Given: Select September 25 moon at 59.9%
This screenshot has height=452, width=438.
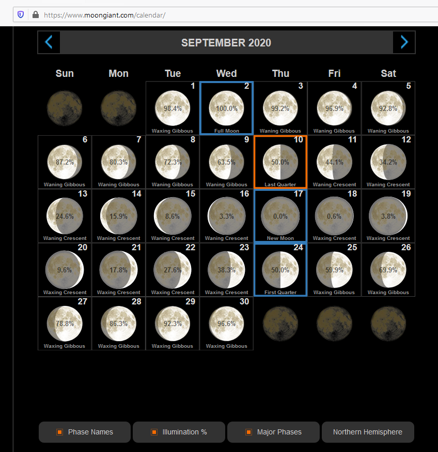Looking at the screenshot, I should pos(334,270).
